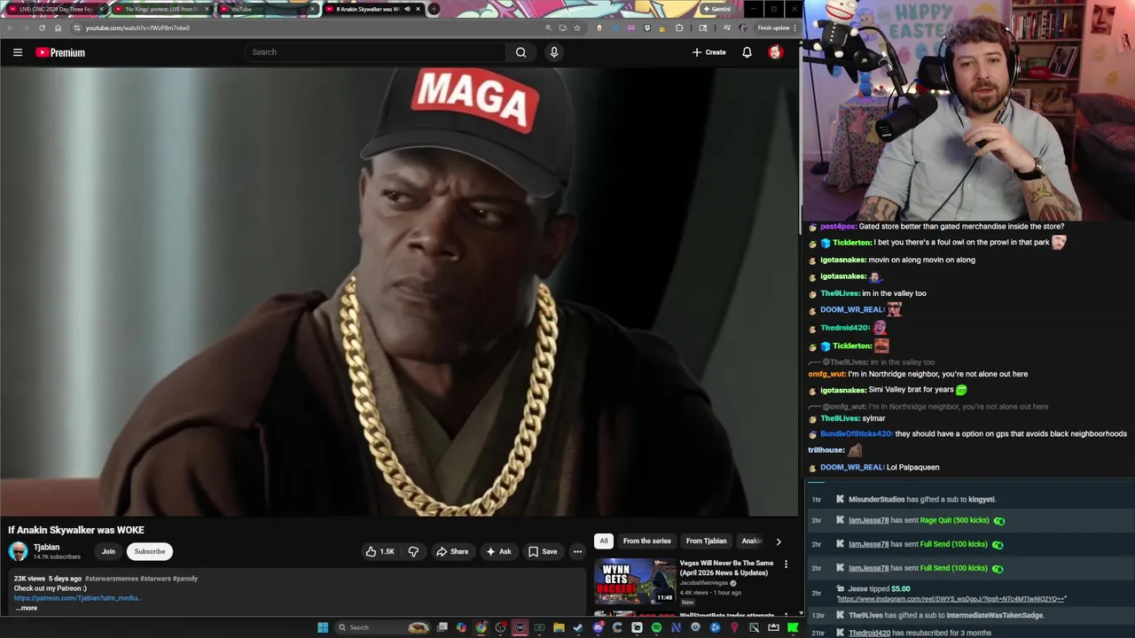
Task: Open Windows Start menu
Action: point(323,627)
